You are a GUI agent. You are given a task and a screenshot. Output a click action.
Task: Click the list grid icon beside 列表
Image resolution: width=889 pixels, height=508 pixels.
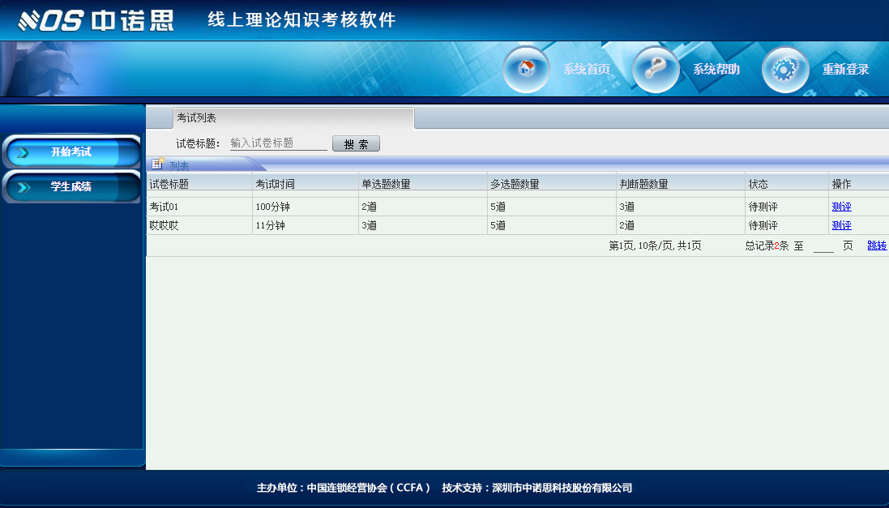[158, 164]
